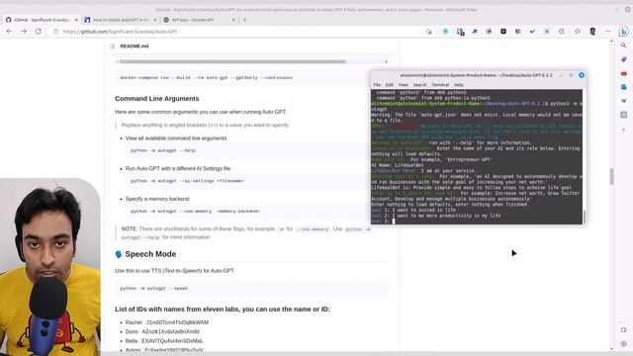633x356 pixels.
Task: Click 'View all available command line arguments'
Action: pyautogui.click(x=176, y=138)
